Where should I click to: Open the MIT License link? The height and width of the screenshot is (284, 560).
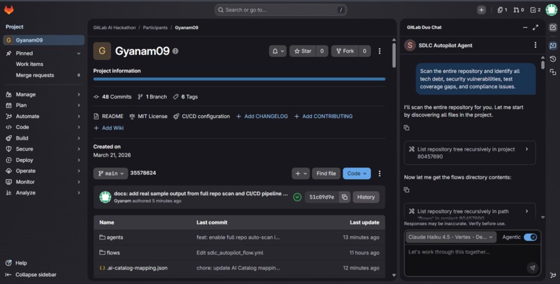pyautogui.click(x=148, y=117)
